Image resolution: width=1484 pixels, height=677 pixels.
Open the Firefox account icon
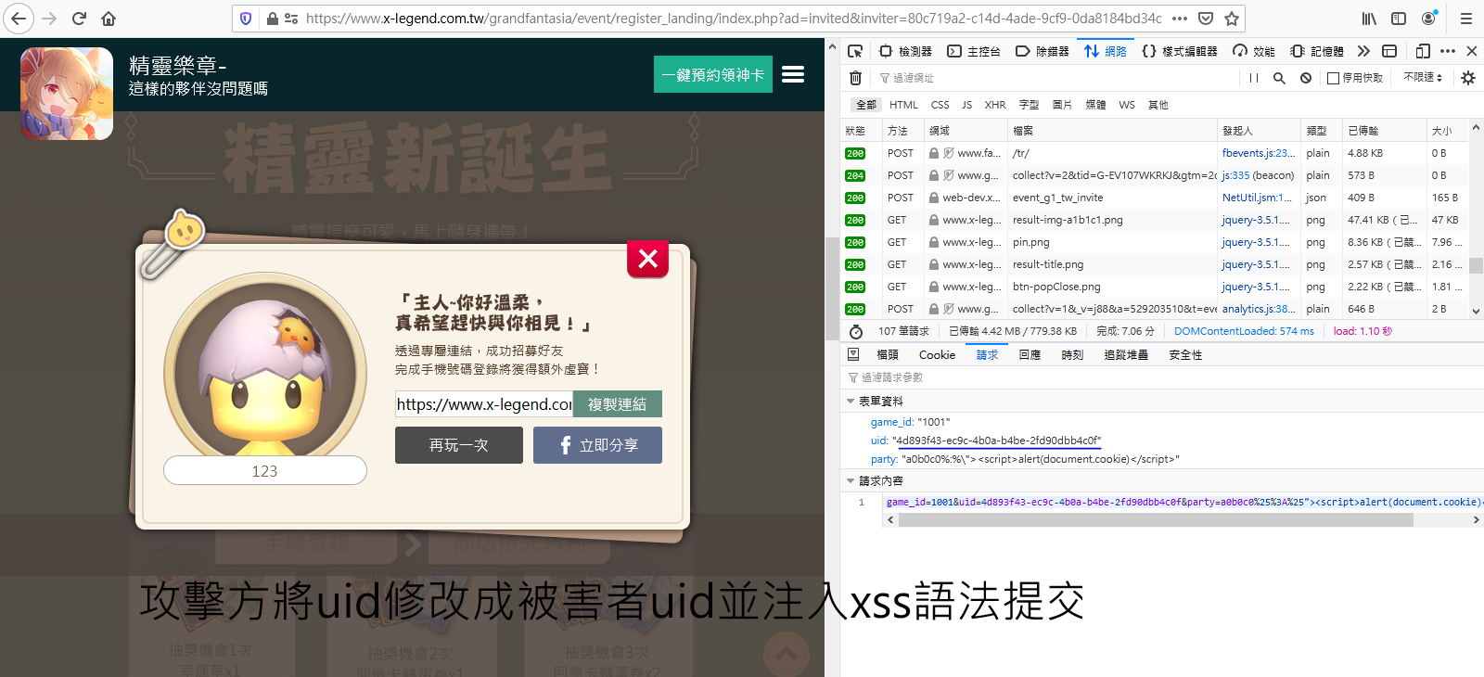[x=1429, y=19]
